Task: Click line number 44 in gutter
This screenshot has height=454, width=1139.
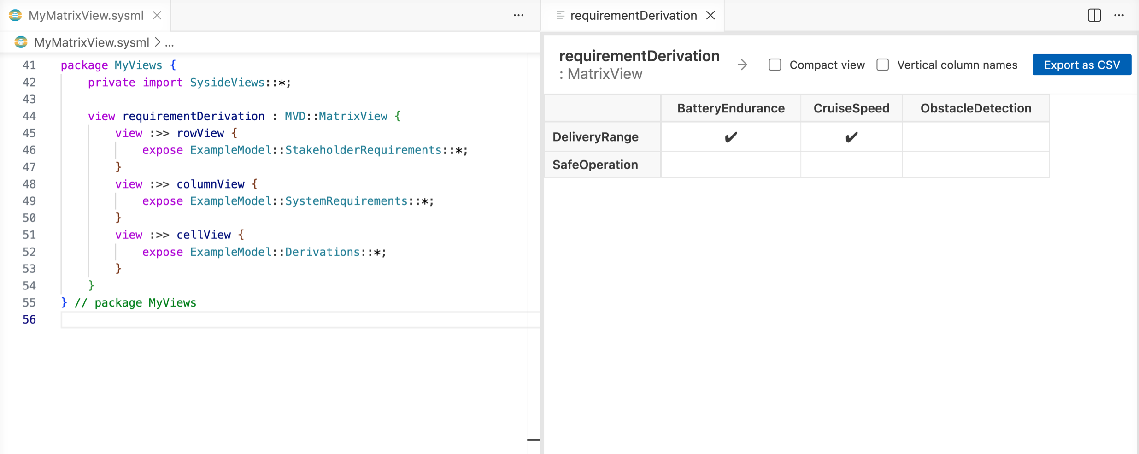Action: [x=29, y=116]
